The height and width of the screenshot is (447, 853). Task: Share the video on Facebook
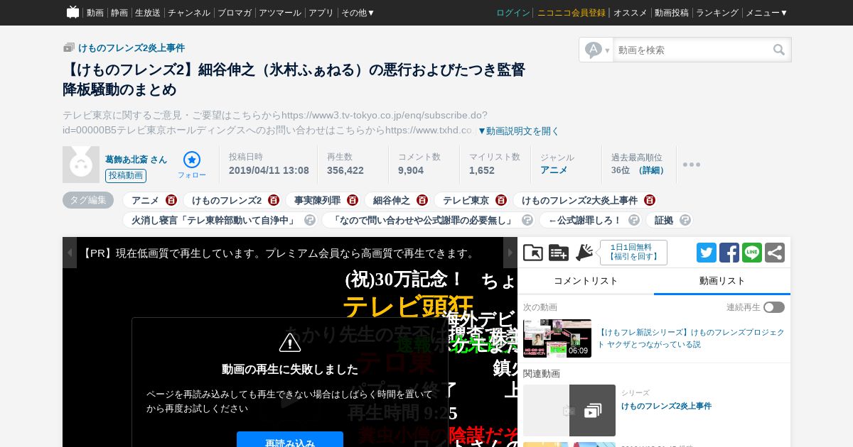[729, 253]
